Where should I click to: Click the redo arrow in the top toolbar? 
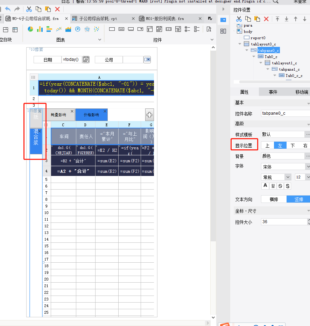click(x=17, y=9)
